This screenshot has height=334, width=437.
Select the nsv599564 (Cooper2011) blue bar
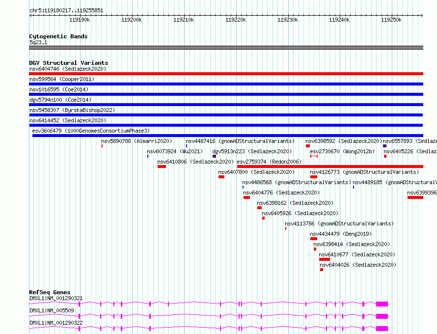(x=226, y=84)
